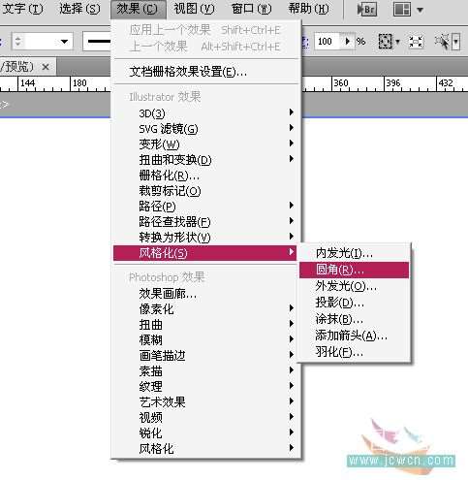Open Adobe Bridge with the Br icon

click(367, 10)
